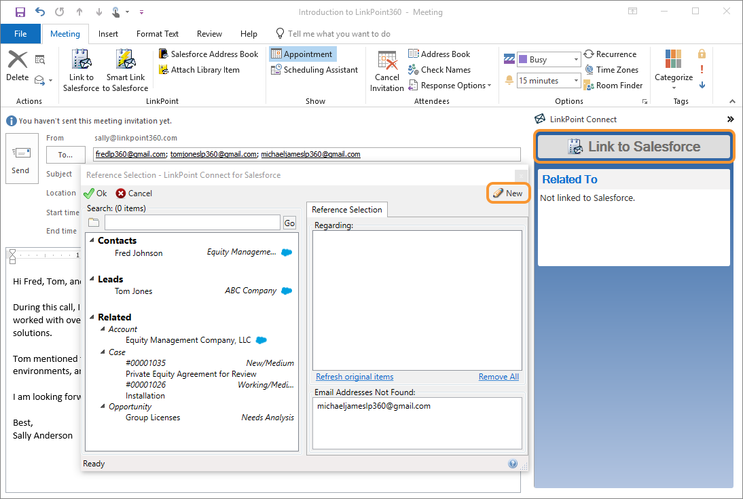
Task: Open the Address Book in Attendees
Action: 439,54
